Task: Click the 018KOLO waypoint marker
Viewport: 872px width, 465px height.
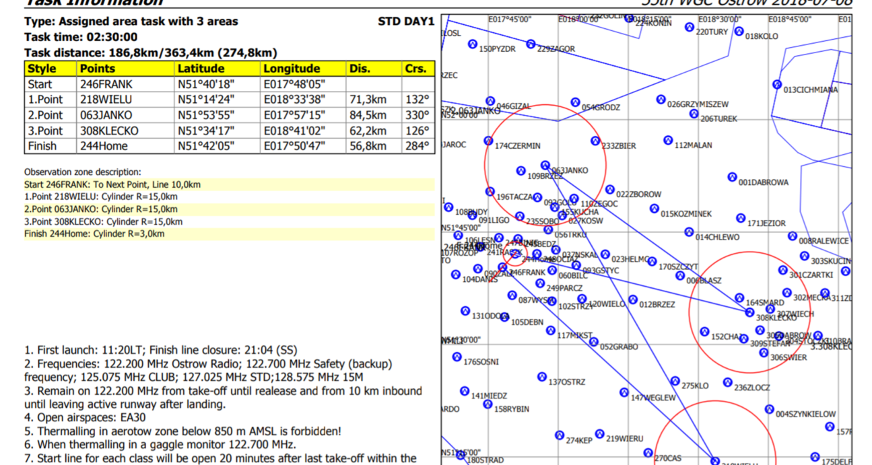Action: pyautogui.click(x=739, y=32)
